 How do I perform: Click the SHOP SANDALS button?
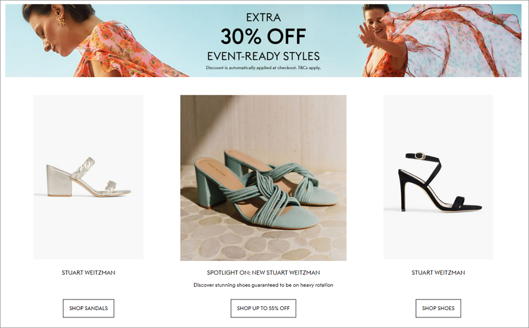(x=88, y=308)
